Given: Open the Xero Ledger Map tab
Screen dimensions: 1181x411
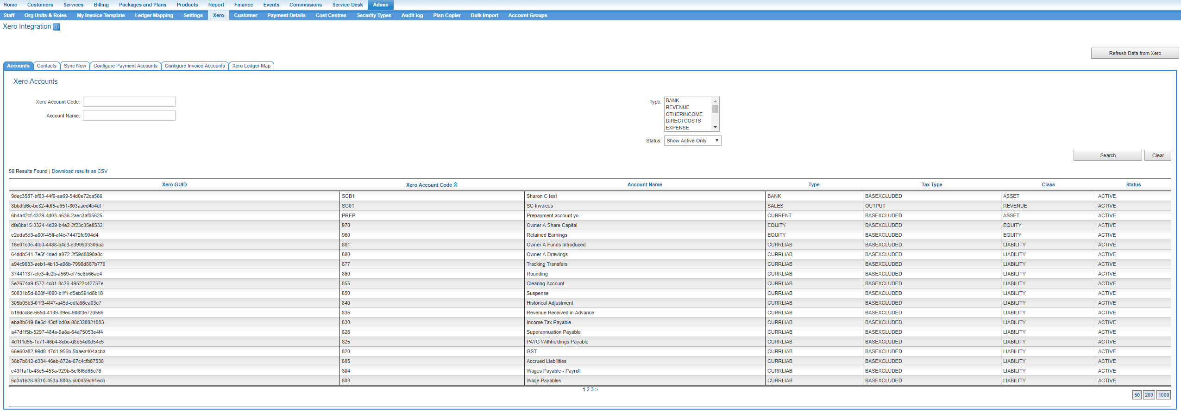Looking at the screenshot, I should 251,66.
